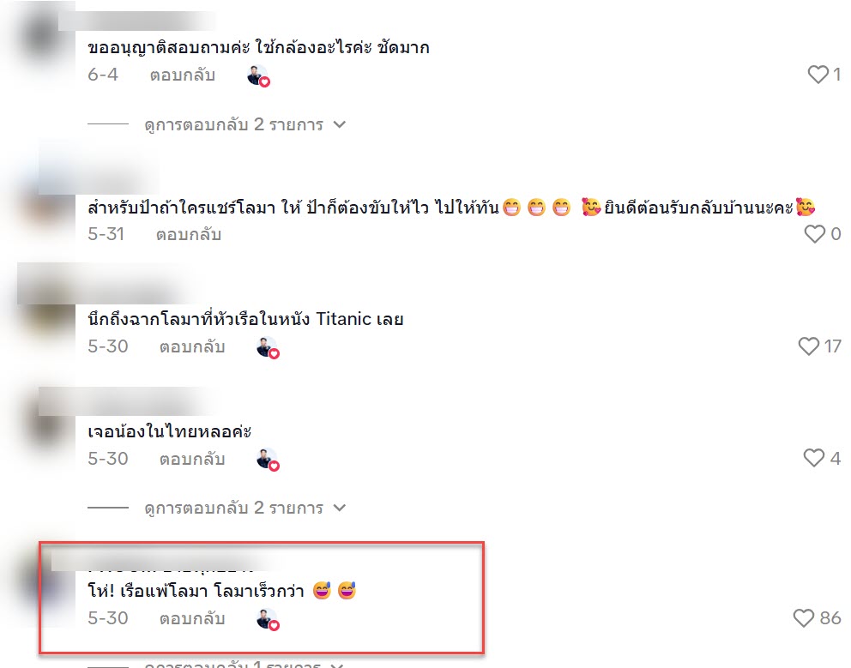Open blurred username of the highlighted comment
Image resolution: width=851 pixels, height=668 pixels.
pyautogui.click(x=163, y=562)
